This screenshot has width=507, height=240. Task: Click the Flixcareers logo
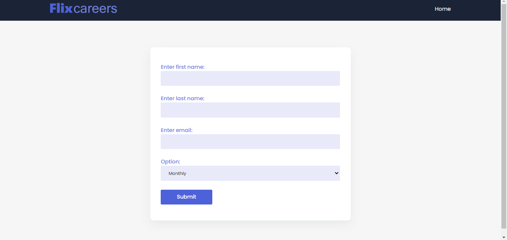[x=83, y=8]
